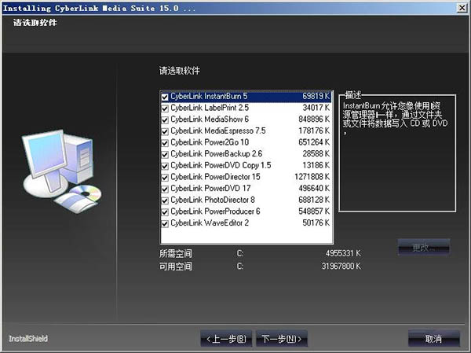The height and width of the screenshot is (353, 471).
Task: Select the CyberLink InstantBurn 5 row text
Action: click(x=209, y=96)
